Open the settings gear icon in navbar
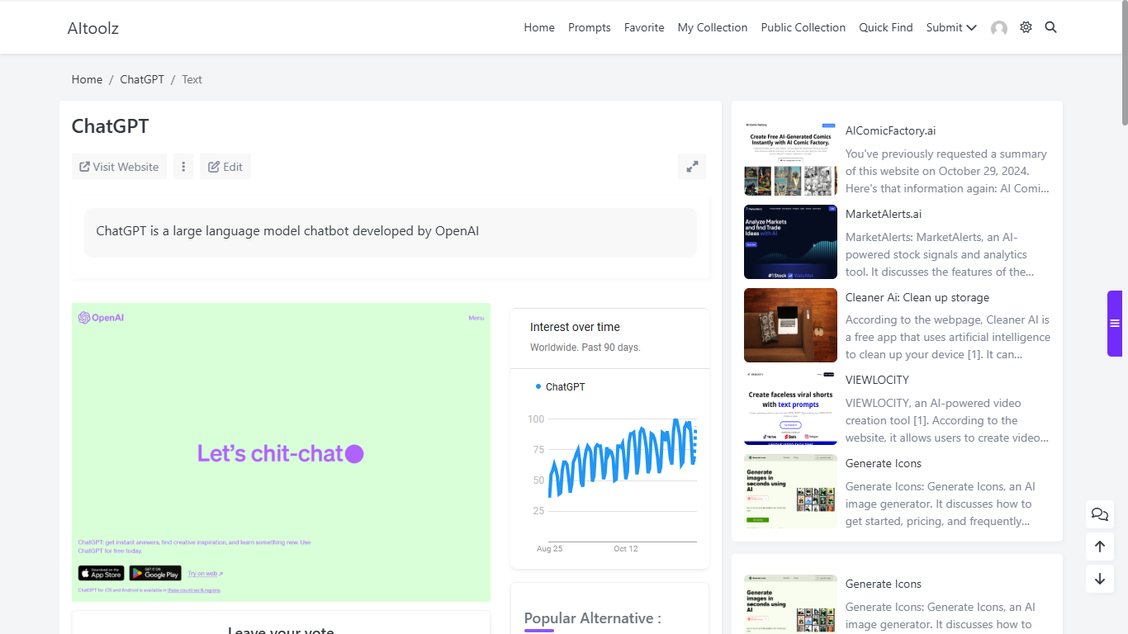The image size is (1128, 634). click(1026, 27)
